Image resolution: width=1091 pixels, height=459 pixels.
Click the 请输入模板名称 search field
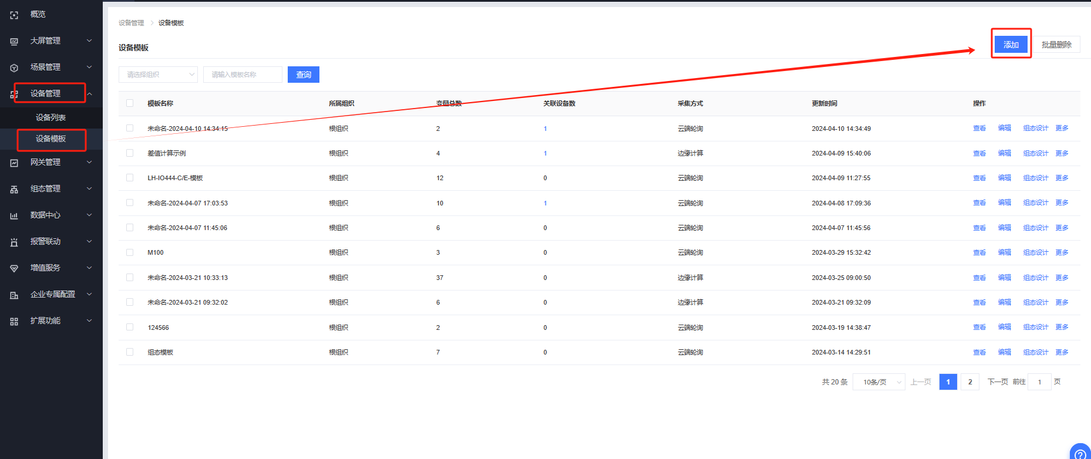click(242, 75)
